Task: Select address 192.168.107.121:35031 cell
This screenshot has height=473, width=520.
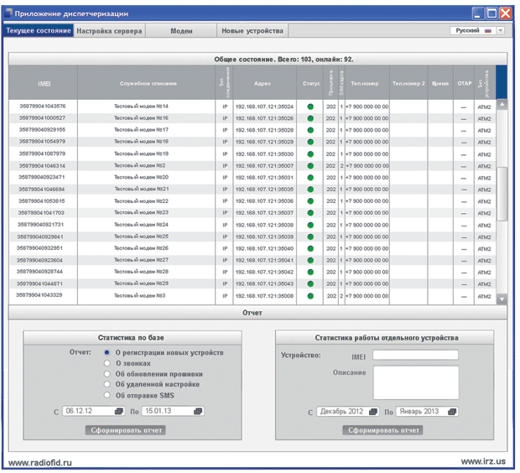Action: (x=264, y=178)
